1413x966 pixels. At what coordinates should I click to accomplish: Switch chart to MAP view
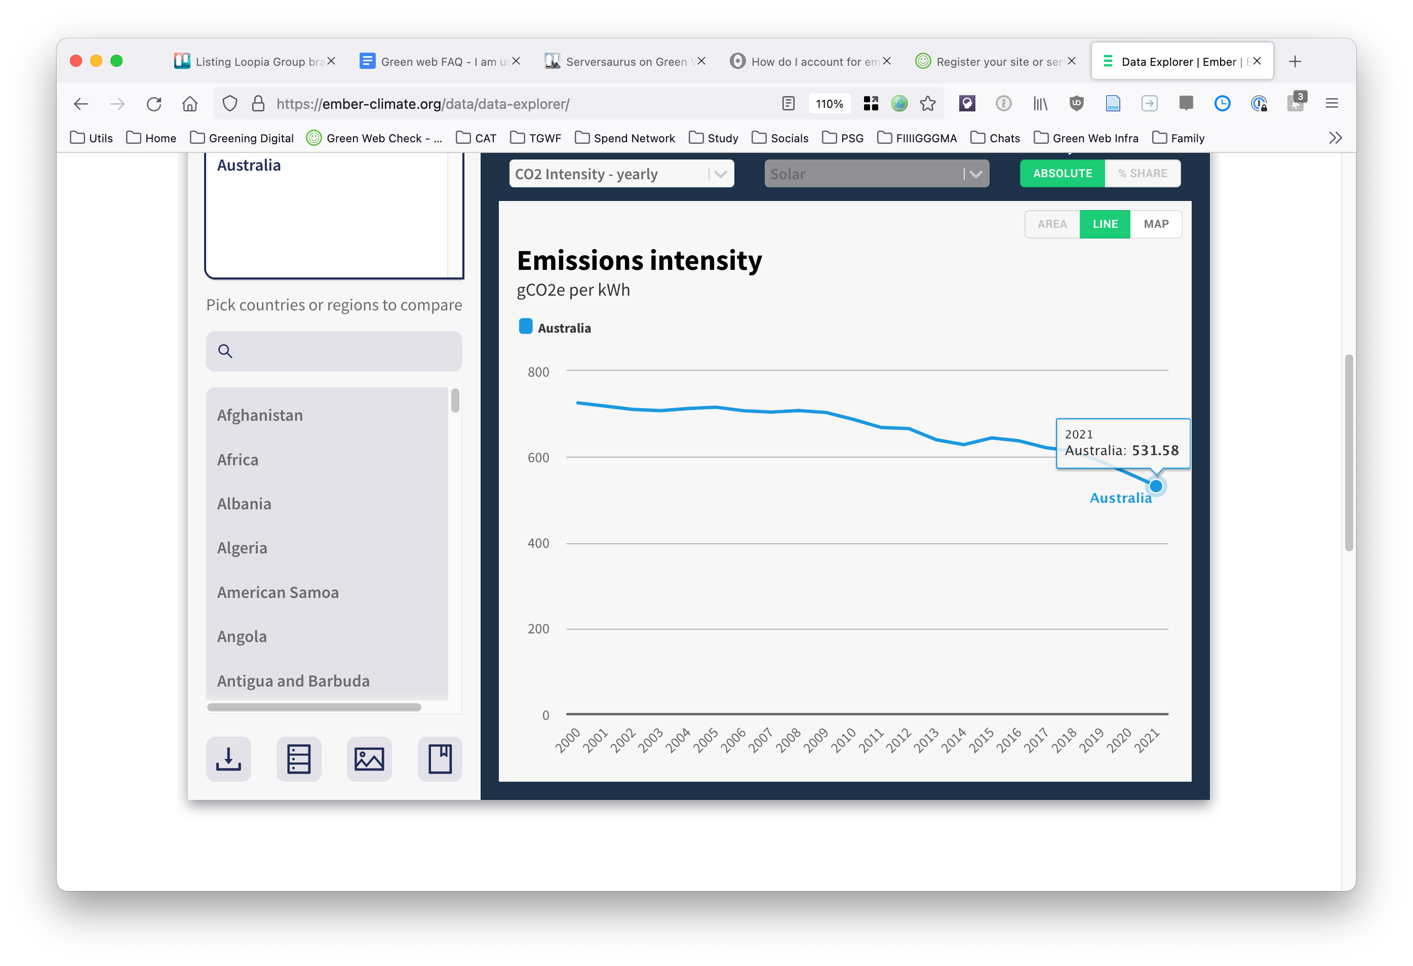(x=1155, y=224)
